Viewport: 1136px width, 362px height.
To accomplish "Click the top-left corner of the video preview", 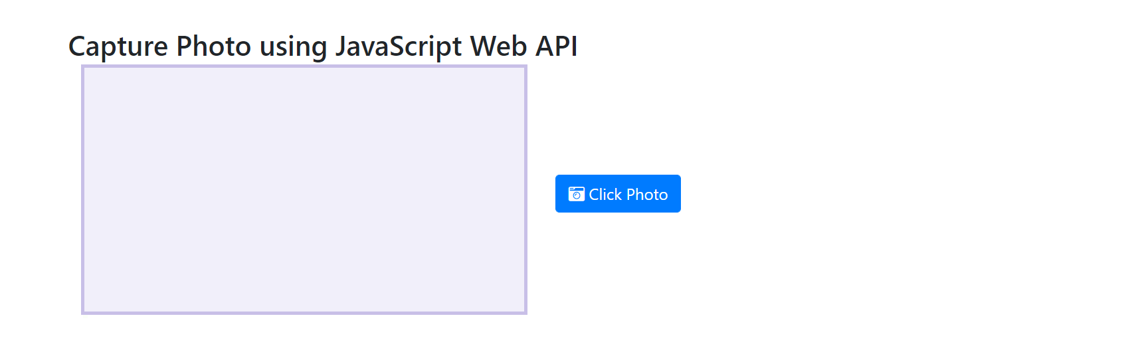I will tap(82, 66).
